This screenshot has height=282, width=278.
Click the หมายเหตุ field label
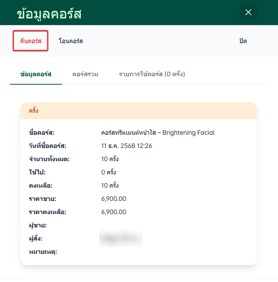(x=43, y=252)
